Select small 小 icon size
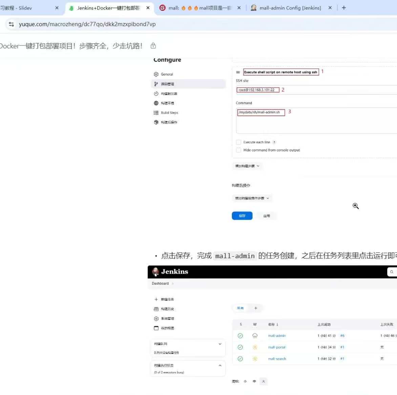397x395 pixels. click(x=245, y=381)
